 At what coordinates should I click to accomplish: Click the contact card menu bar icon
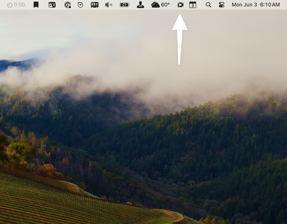click(94, 5)
